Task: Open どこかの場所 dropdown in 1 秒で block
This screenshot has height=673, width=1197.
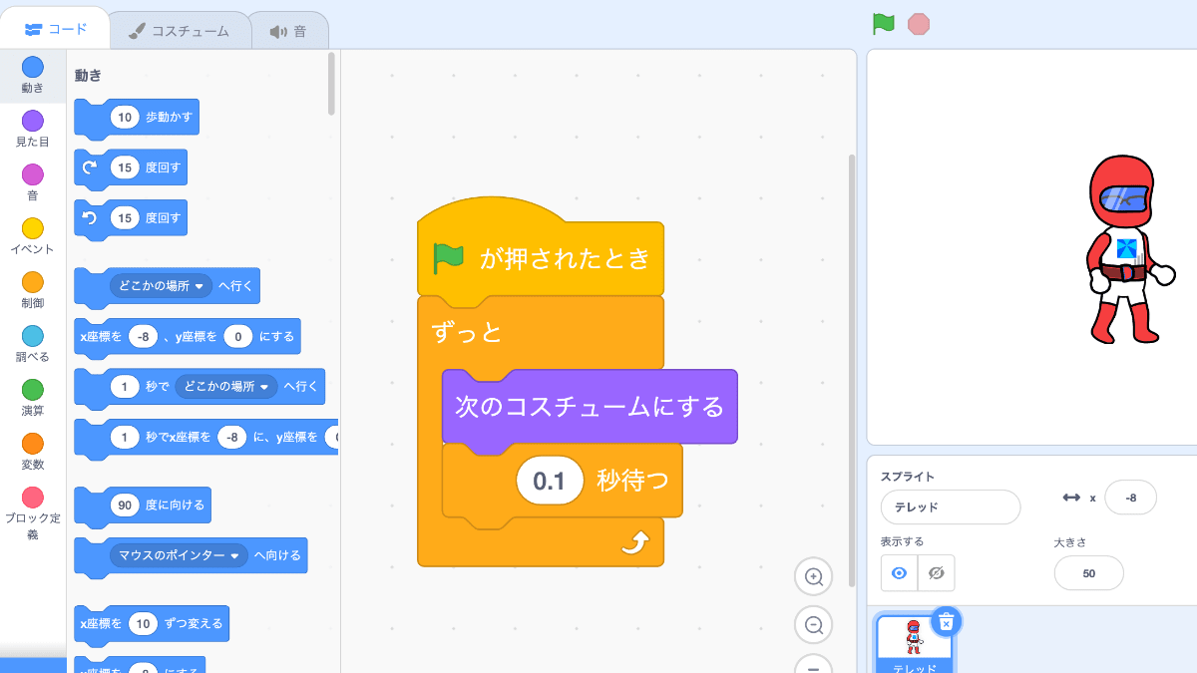Action: [x=225, y=386]
